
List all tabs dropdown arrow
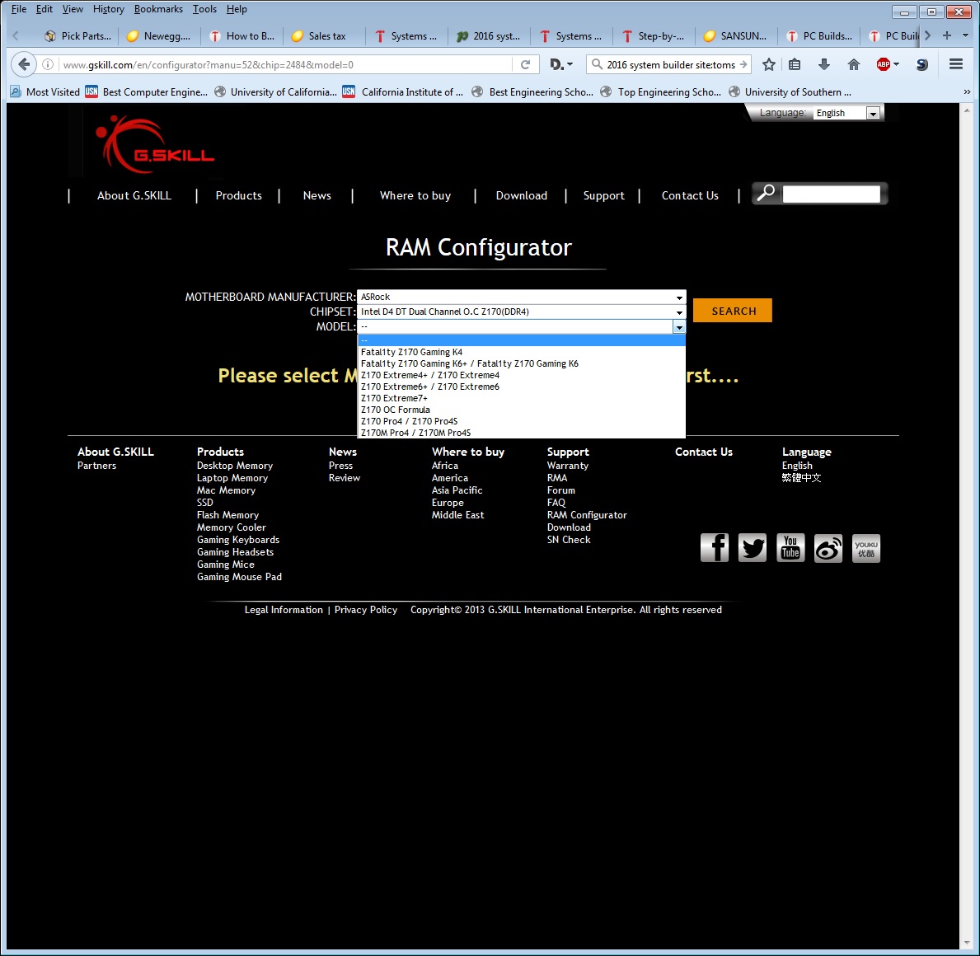tap(966, 35)
